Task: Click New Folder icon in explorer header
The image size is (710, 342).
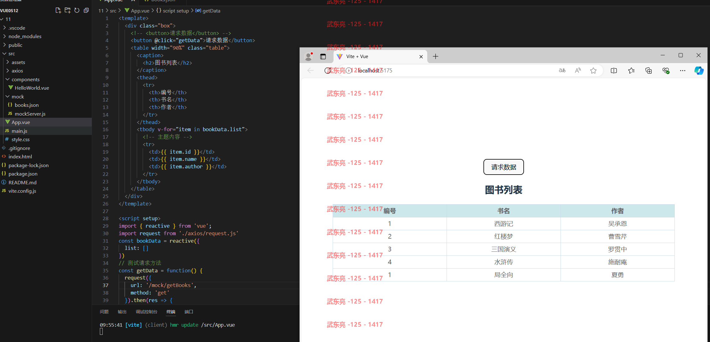Action: click(x=67, y=10)
